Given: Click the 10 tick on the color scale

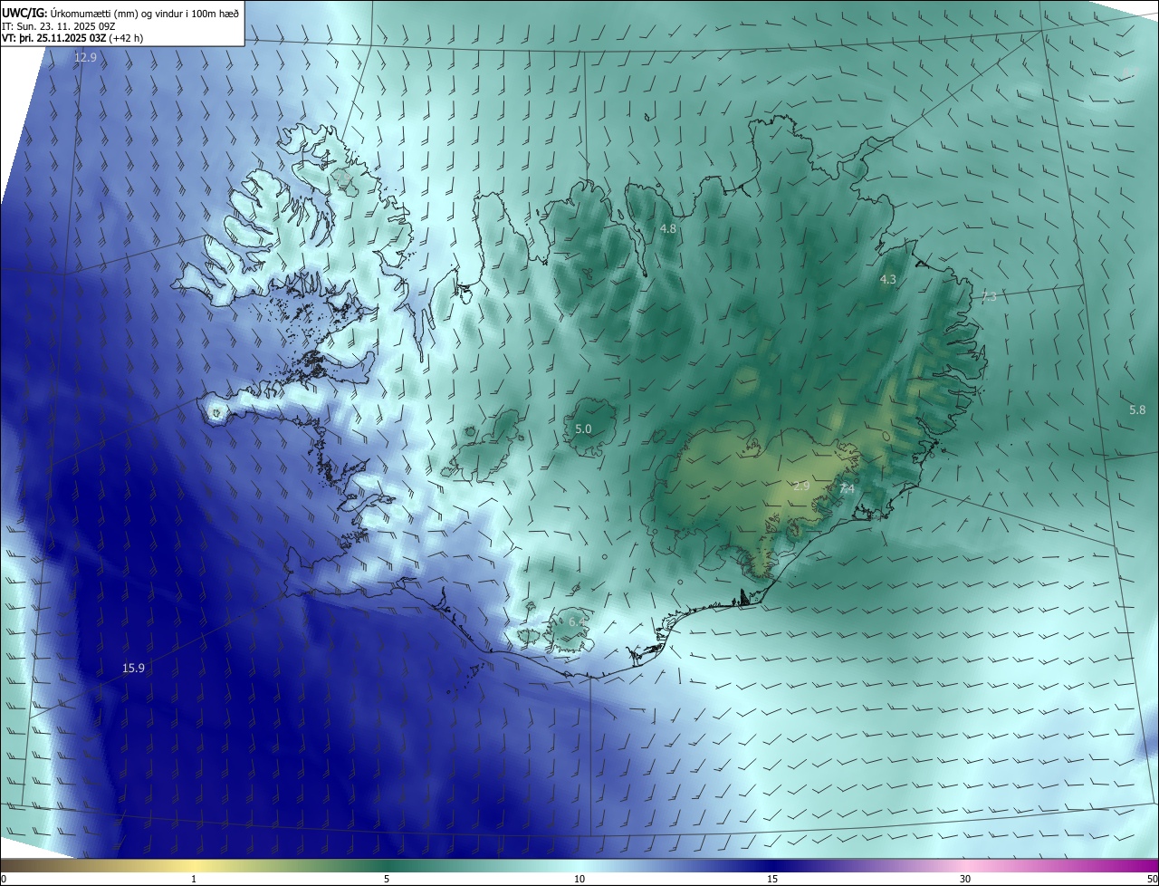Looking at the screenshot, I should (579, 879).
